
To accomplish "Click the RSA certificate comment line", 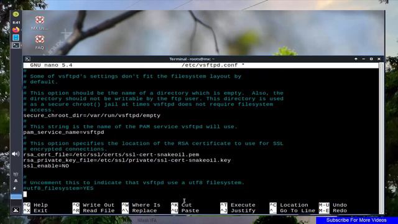I will coord(154,144).
